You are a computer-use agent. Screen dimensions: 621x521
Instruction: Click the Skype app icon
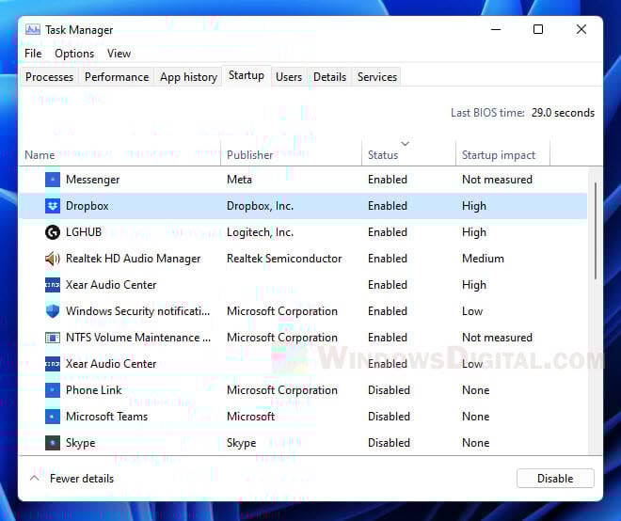53,443
